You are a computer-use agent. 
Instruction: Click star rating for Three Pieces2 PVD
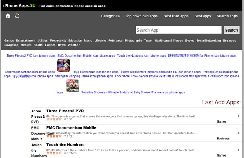pos(54,119)
